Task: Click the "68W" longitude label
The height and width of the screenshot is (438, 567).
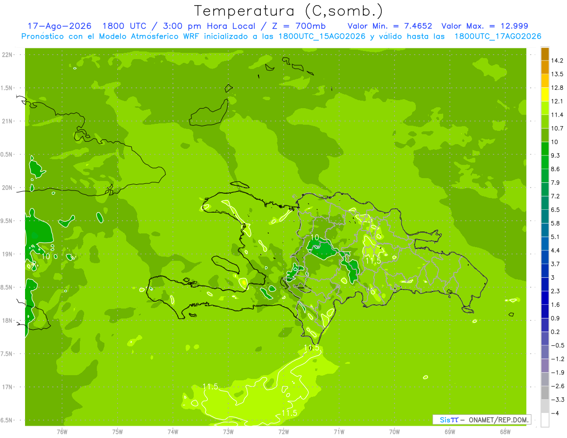Action: click(x=505, y=431)
